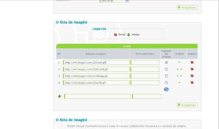Viewport: 219px width, 129px height.
Task: Click the Actiuni column header
Action: pos(192,54)
